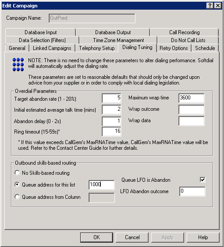
Task: Focus the Maximum wrap time field
Action: pos(192,98)
